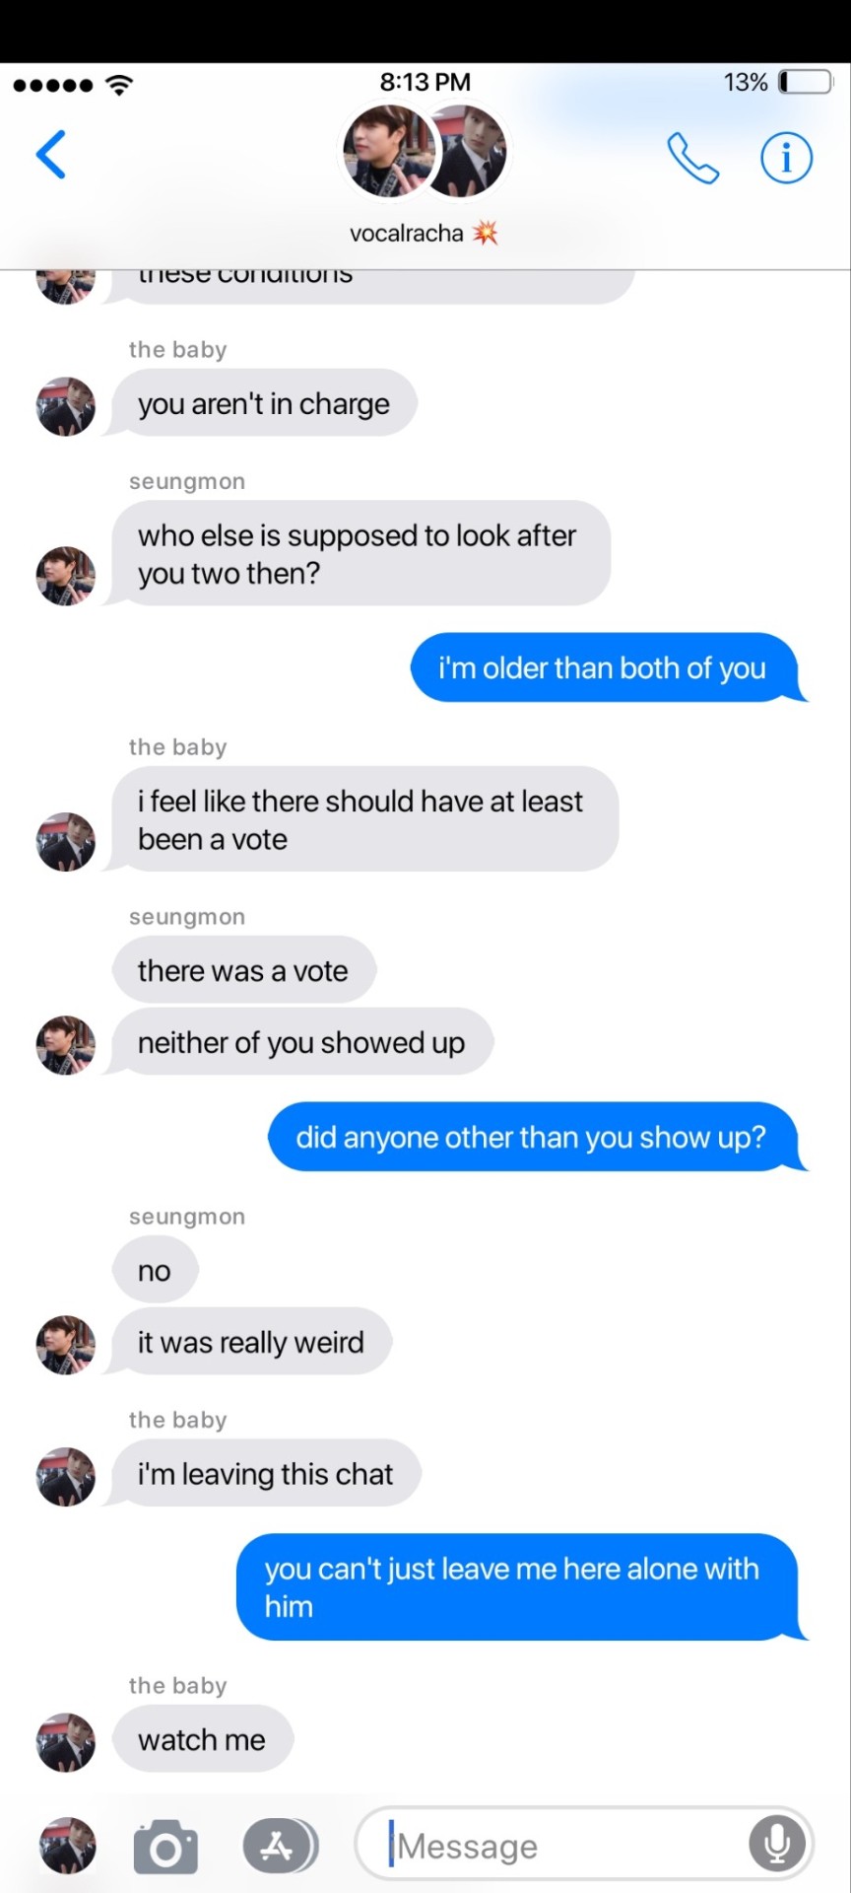Select the "neither of you showed up" bubble
Screen dimensions: 851x1893
(301, 1042)
